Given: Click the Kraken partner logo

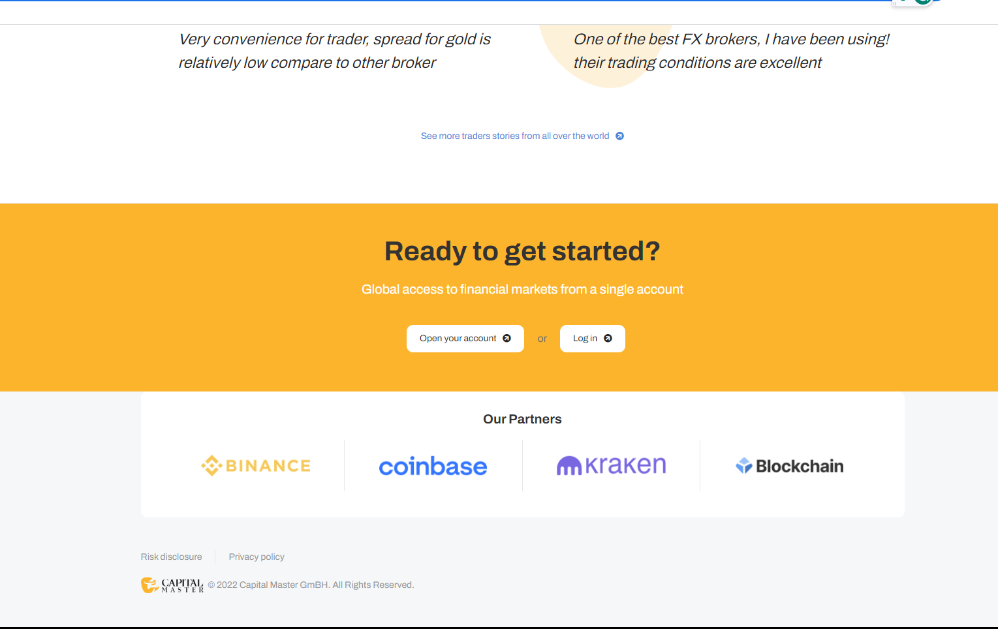Looking at the screenshot, I should pos(611,465).
